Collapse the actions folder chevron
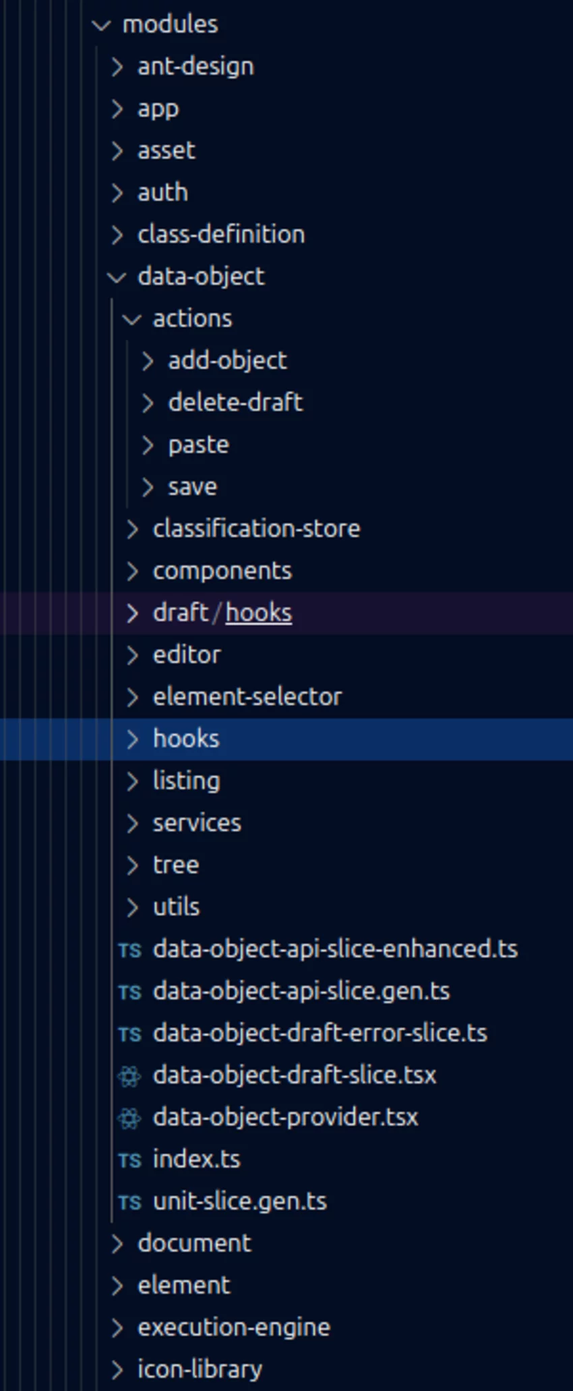Image resolution: width=573 pixels, height=1391 pixels. point(132,319)
